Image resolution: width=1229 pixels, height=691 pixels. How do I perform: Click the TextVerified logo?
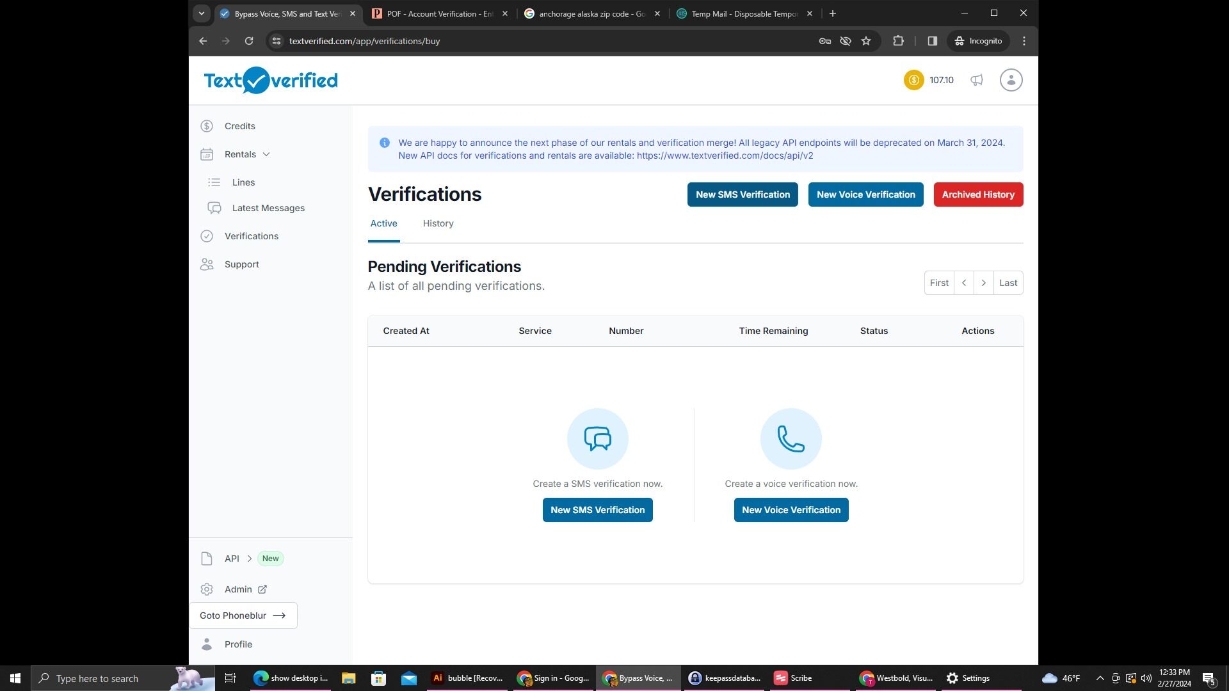point(270,81)
